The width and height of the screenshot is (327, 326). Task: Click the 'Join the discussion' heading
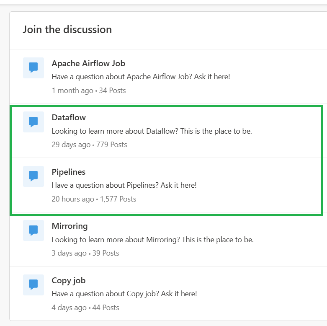click(67, 29)
